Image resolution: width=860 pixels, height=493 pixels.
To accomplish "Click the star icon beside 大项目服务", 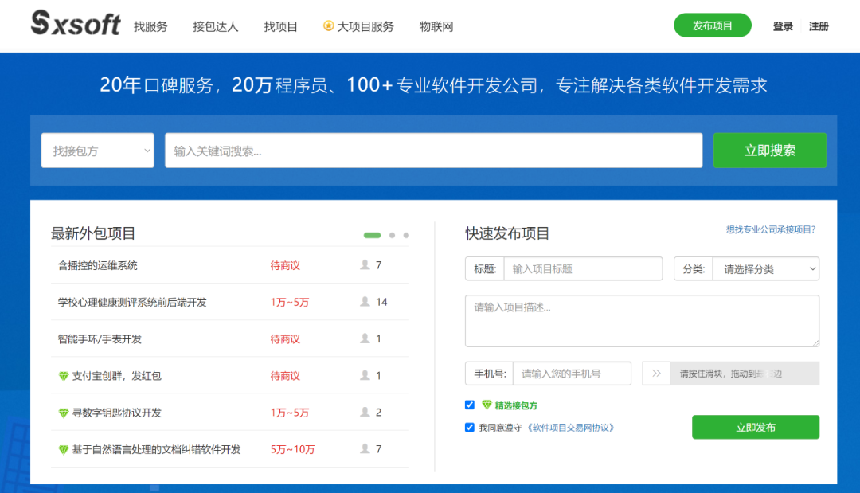I will [328, 26].
